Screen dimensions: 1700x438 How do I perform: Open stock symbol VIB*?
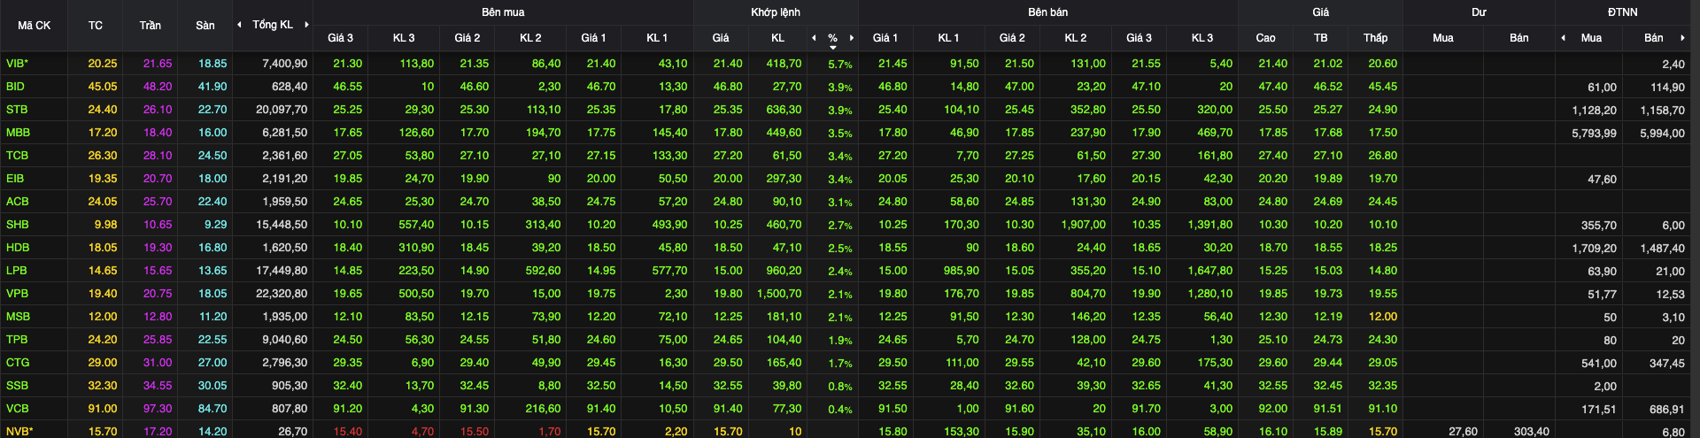(x=17, y=64)
